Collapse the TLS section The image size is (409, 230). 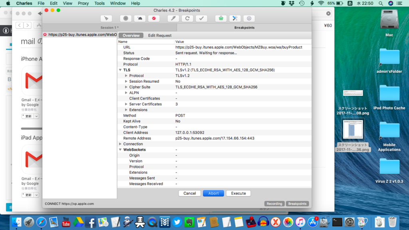tap(120, 70)
